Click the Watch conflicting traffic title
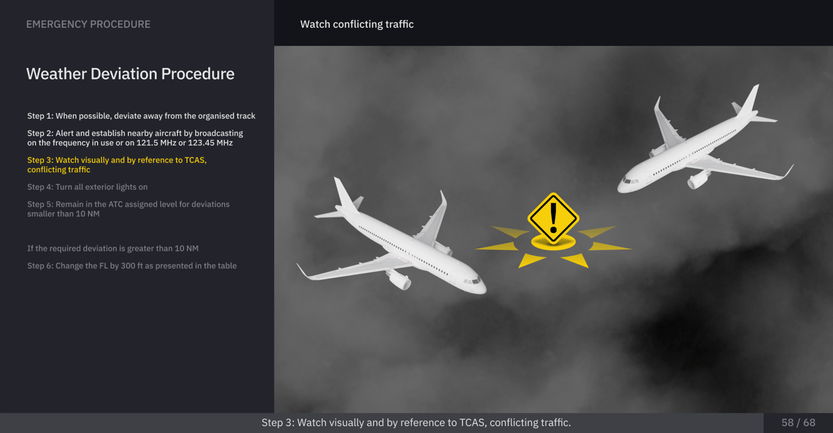Image resolution: width=833 pixels, height=433 pixels. point(357,24)
